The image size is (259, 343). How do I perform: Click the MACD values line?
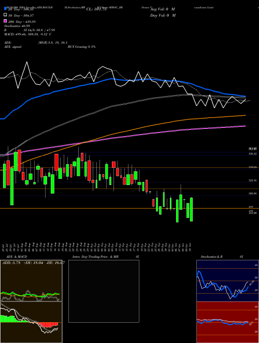[28, 34]
